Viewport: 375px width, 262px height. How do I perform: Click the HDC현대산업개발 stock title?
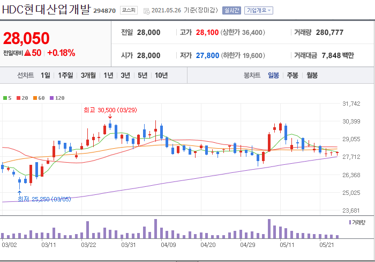click(x=47, y=10)
